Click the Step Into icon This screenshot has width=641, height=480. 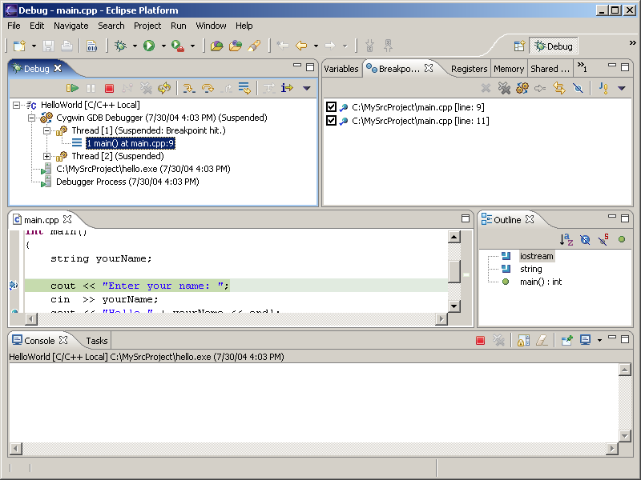point(189,89)
